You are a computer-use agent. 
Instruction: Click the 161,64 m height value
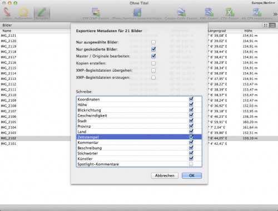point(250,127)
